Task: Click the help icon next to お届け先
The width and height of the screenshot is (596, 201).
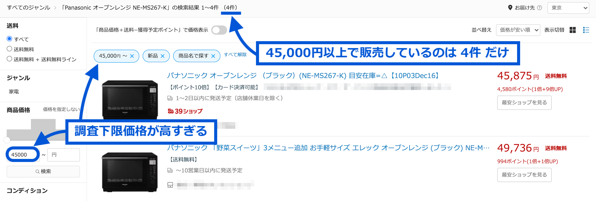Action: (x=539, y=8)
